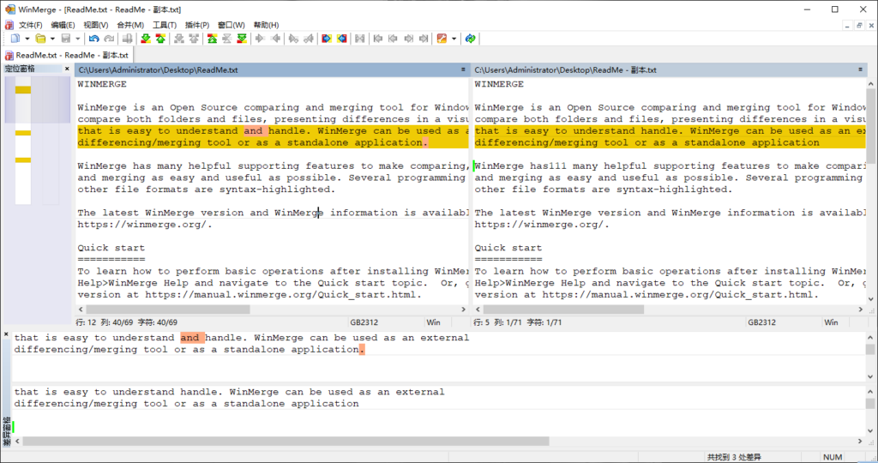Screen dimensions: 878x463
Task: Expand the Save dropdown arrow
Action: tap(78, 39)
